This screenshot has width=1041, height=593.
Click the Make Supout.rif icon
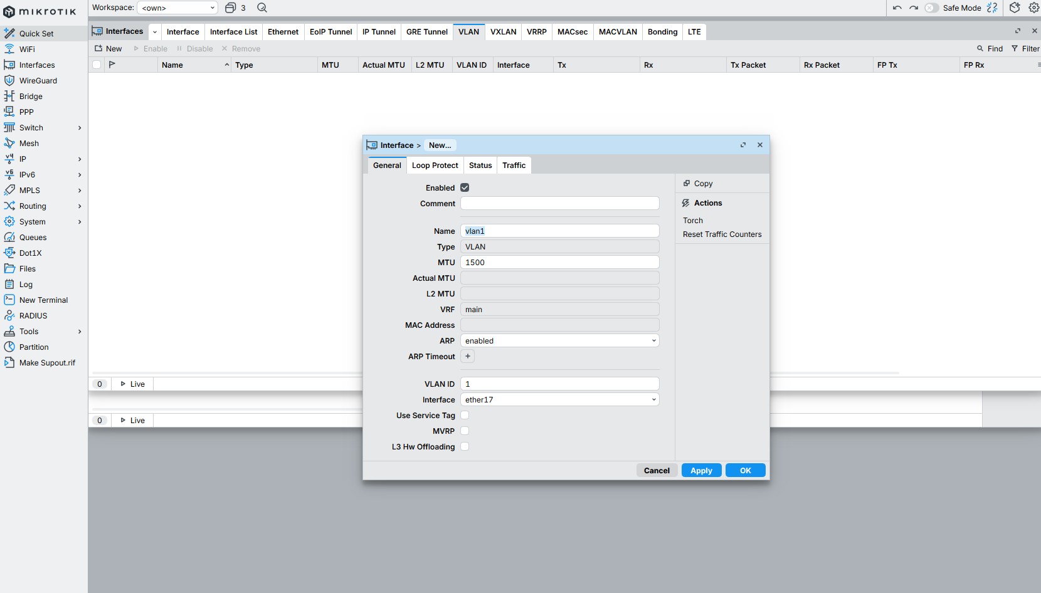9,362
